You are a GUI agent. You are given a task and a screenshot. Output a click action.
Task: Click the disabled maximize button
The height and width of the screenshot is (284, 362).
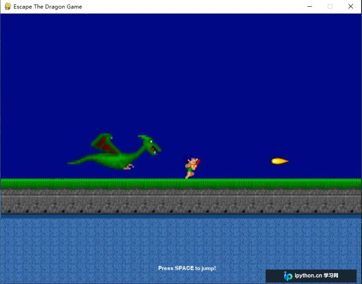(x=330, y=6)
